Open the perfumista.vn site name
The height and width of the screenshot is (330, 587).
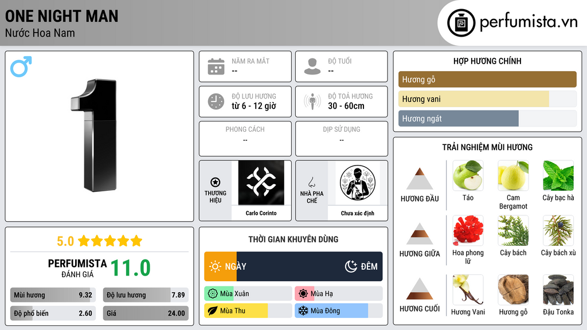pyautogui.click(x=529, y=22)
